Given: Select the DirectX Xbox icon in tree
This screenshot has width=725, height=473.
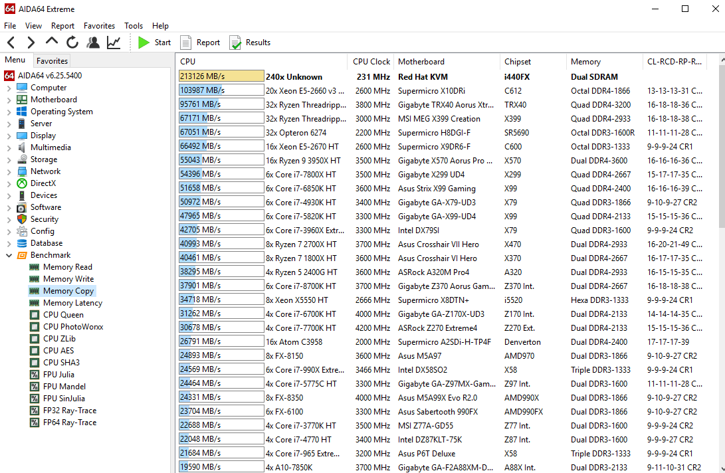Looking at the screenshot, I should [x=22, y=183].
